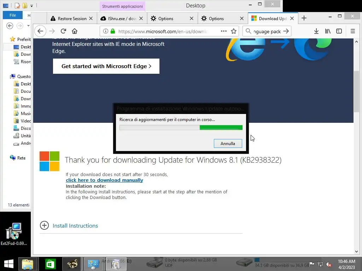Click the scrollbar up arrow
The image size is (362, 271).
(x=356, y=42)
